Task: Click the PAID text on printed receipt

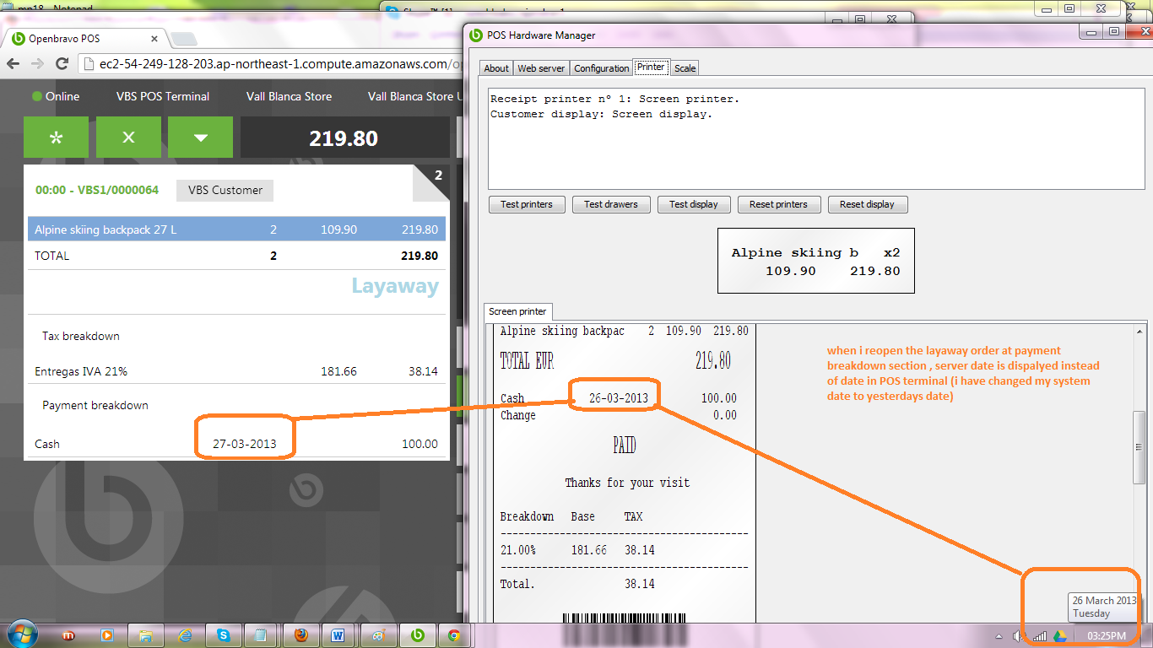Action: 625,445
